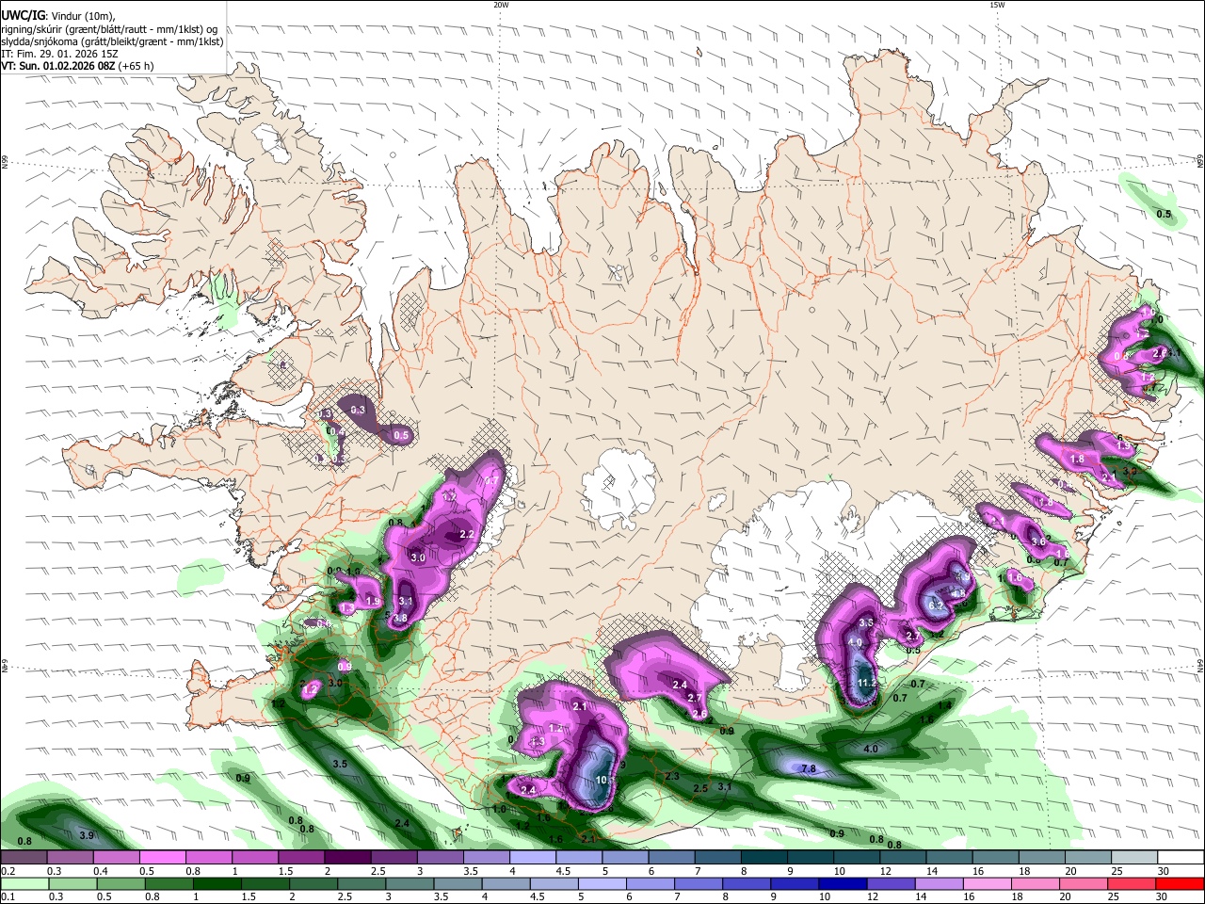Click the bright pink snow swatch between 0.5 and 0.8
1205x904 pixels.
(162, 858)
